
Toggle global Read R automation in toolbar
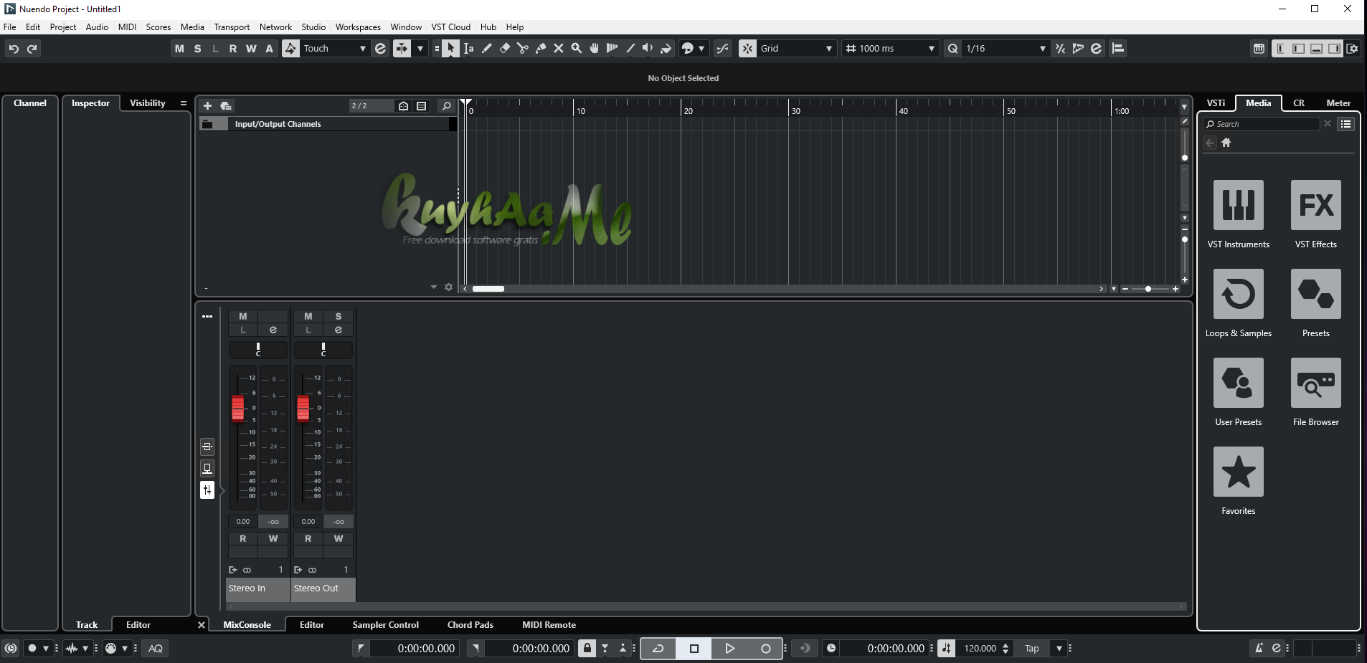click(233, 48)
